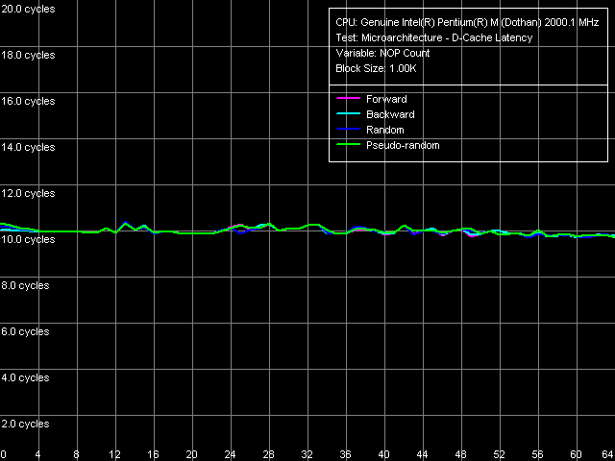The image size is (615, 461).
Task: Click the 14.0 cycles axis label
Action: point(28,147)
